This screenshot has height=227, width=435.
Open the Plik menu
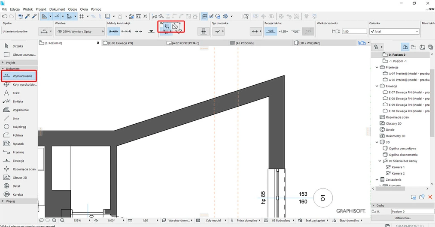4,9
